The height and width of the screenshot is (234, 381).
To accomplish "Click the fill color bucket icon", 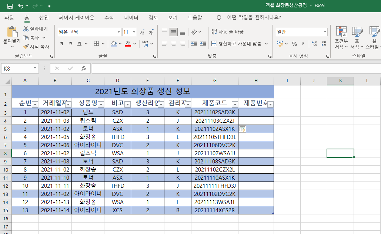I will coord(114,44).
